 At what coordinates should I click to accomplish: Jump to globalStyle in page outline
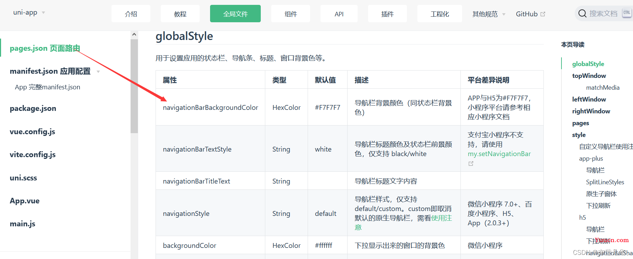click(x=588, y=64)
